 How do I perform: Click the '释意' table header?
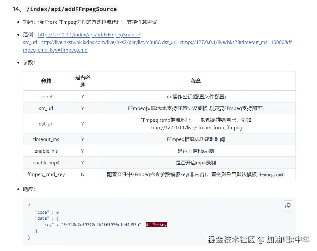[196, 81]
